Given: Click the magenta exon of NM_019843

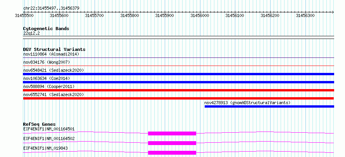Looking at the screenshot, I should 172,153.
